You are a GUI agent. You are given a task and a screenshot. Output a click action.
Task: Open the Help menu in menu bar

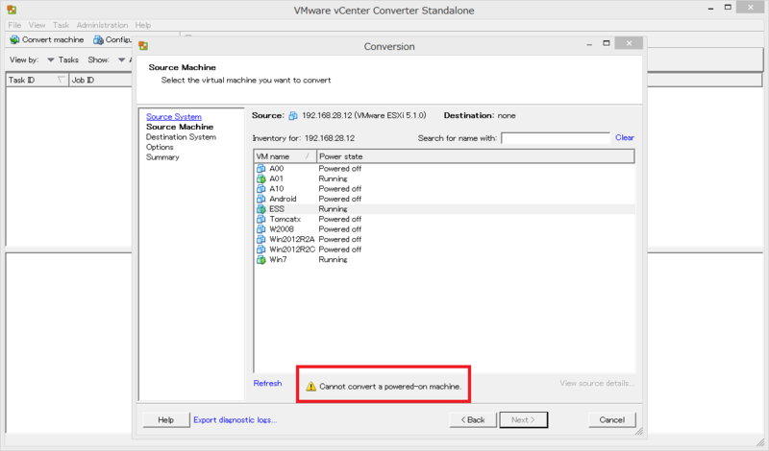143,25
